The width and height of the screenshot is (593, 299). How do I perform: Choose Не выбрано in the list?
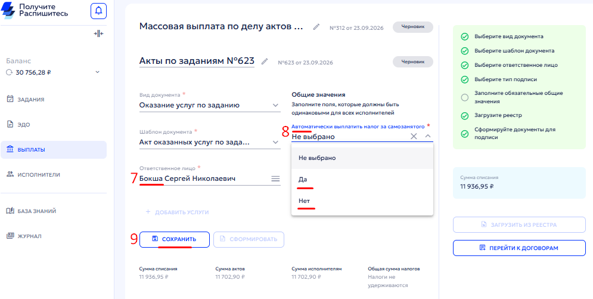click(x=362, y=158)
